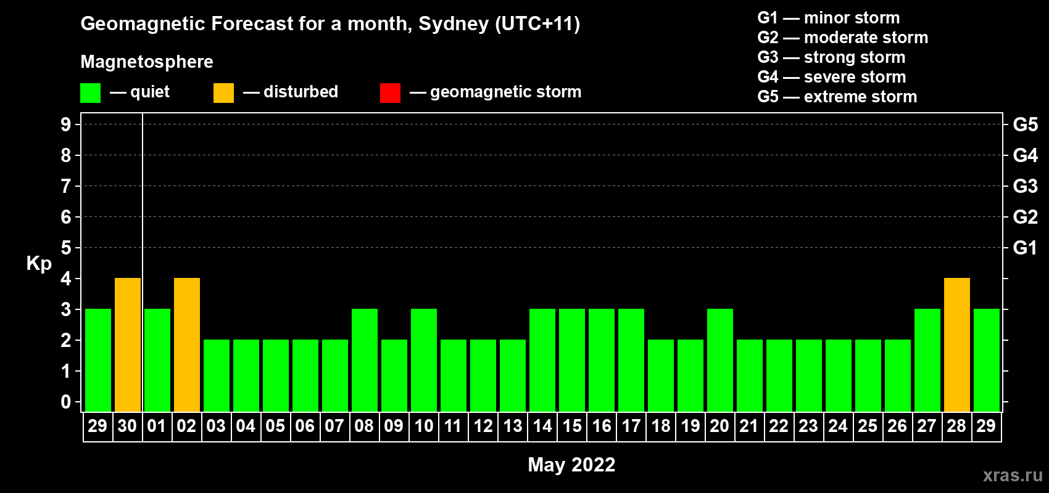Click the G4 scale label on right axis

coord(1026,155)
